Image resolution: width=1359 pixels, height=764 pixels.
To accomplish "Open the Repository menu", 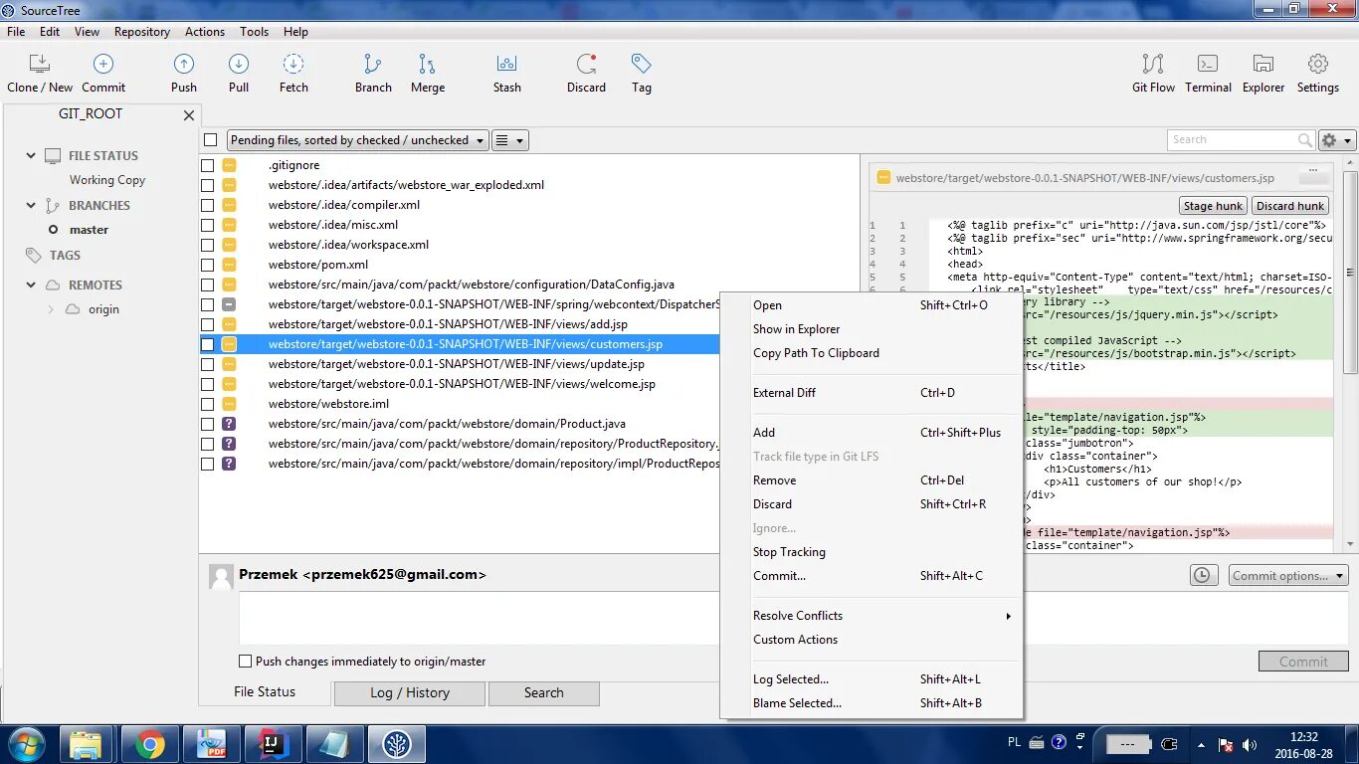I will coord(142,32).
